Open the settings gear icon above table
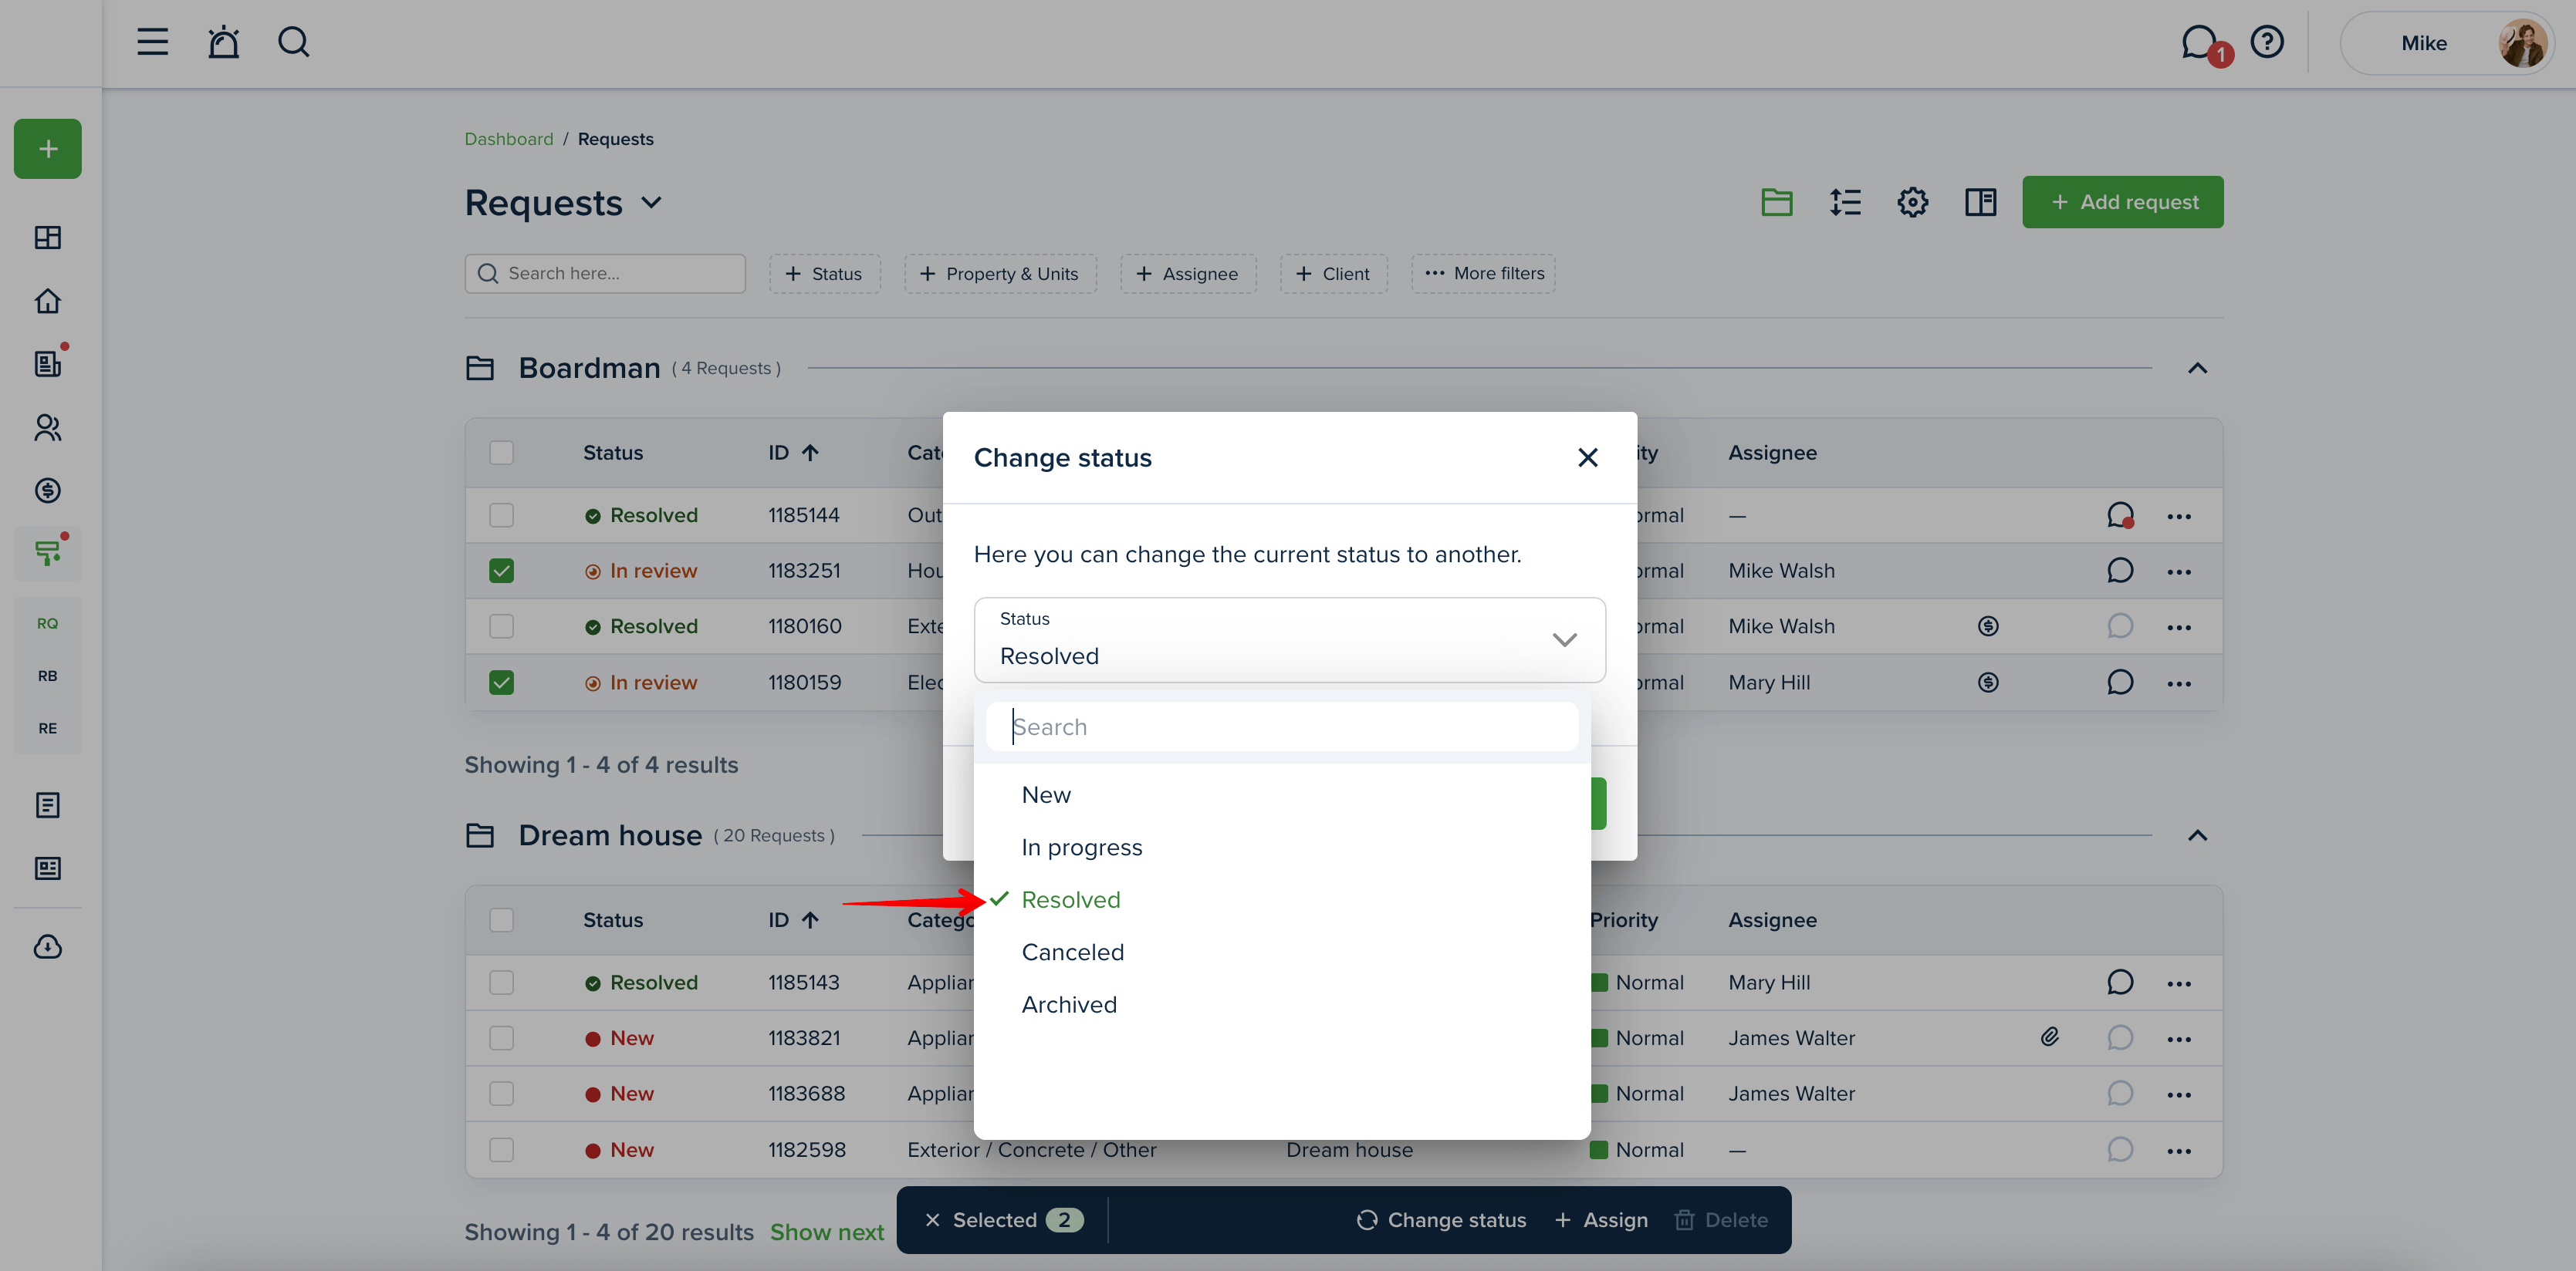This screenshot has width=2576, height=1271. (x=1912, y=202)
